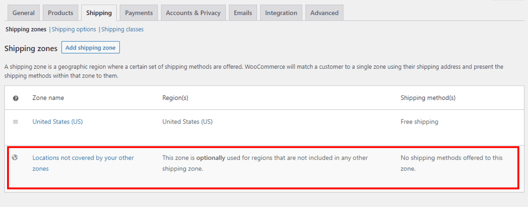The image size is (528, 207).
Task: Click the help icon beside Zone name header
Action: [x=15, y=98]
